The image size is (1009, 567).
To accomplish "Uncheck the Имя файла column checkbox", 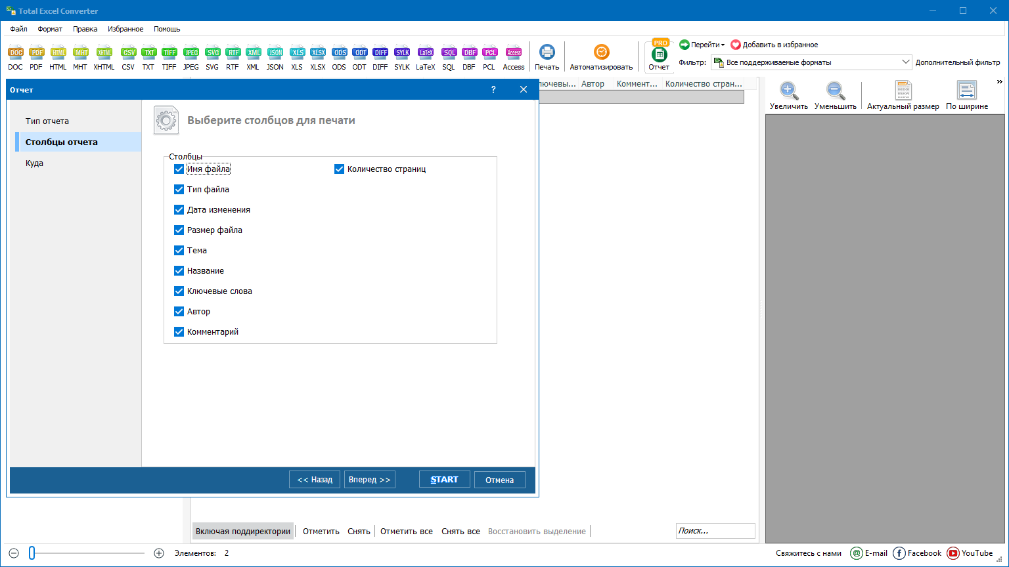I will click(x=179, y=169).
